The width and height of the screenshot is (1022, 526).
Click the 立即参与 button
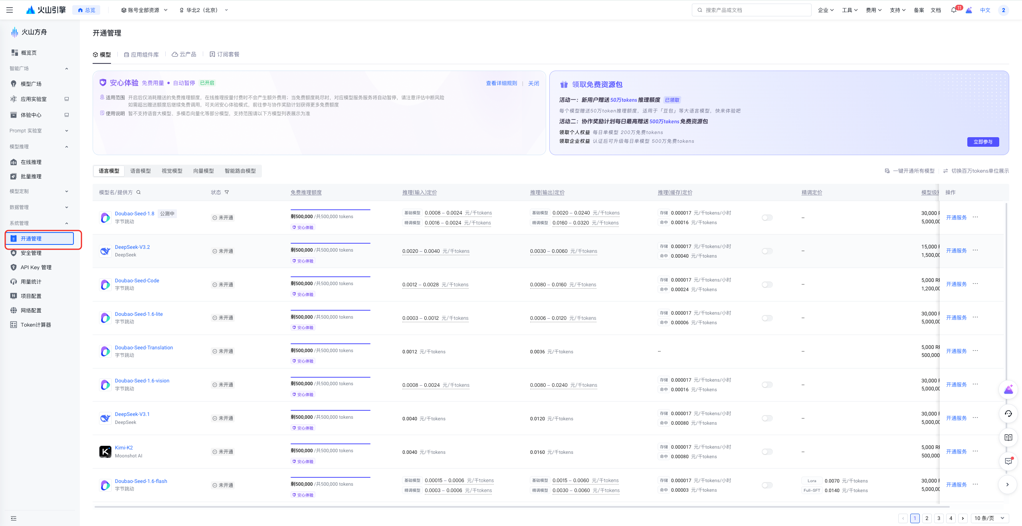point(982,142)
